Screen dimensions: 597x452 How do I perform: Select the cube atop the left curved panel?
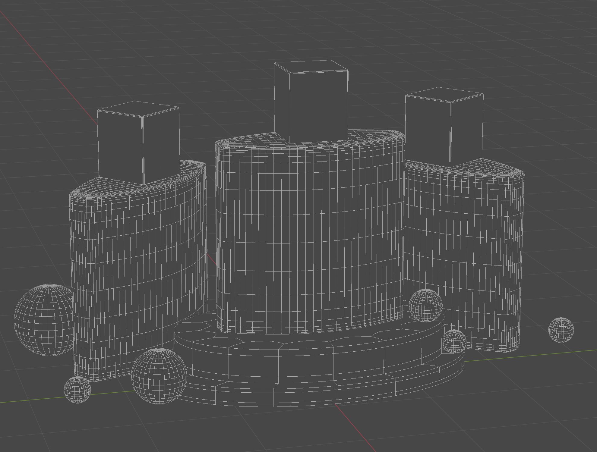coord(139,143)
